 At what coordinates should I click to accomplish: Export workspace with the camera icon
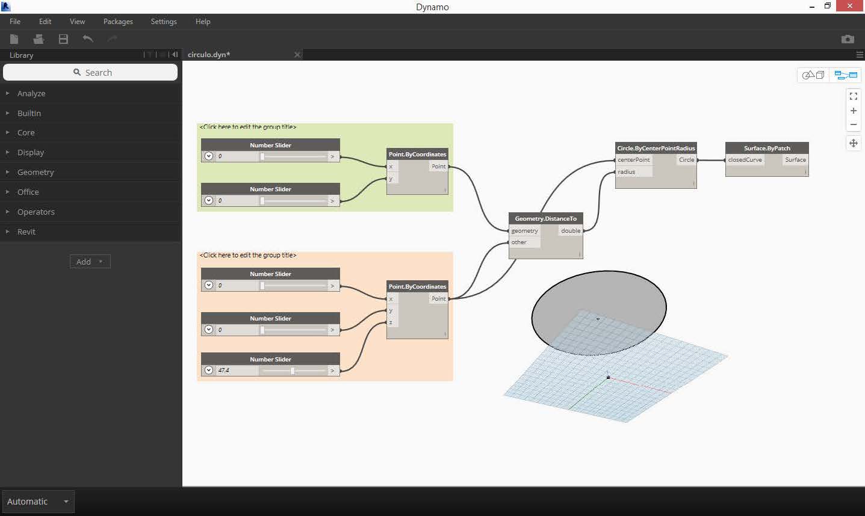click(x=848, y=39)
